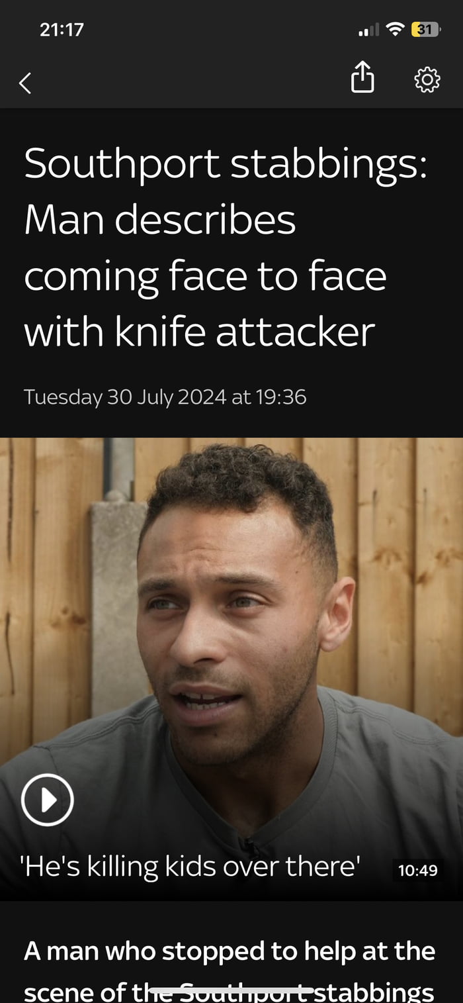Tap the 10:49 video duration badge
This screenshot has height=1003, width=463.
[417, 870]
